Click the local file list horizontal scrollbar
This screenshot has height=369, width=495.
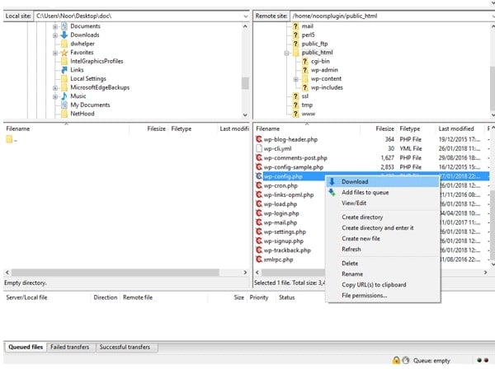click(115, 273)
